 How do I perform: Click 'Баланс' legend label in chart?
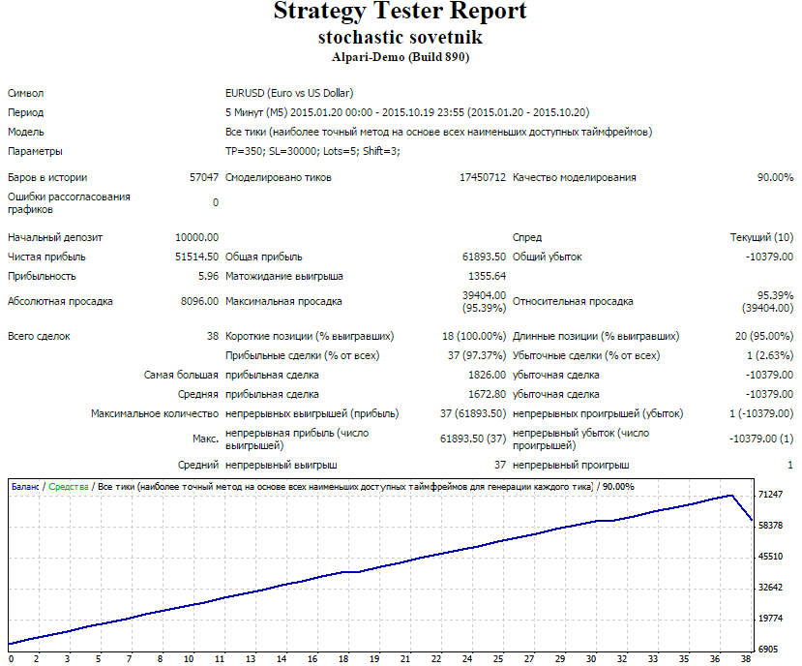point(25,487)
